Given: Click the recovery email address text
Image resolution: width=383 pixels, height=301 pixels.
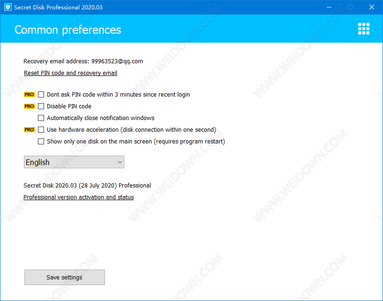Looking at the screenshot, I should coord(83,61).
